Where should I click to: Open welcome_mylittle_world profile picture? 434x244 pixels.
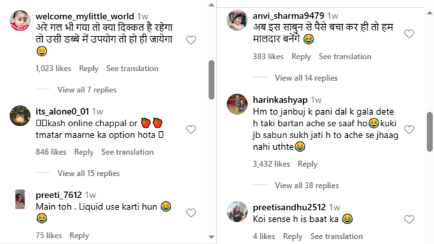coord(20,21)
